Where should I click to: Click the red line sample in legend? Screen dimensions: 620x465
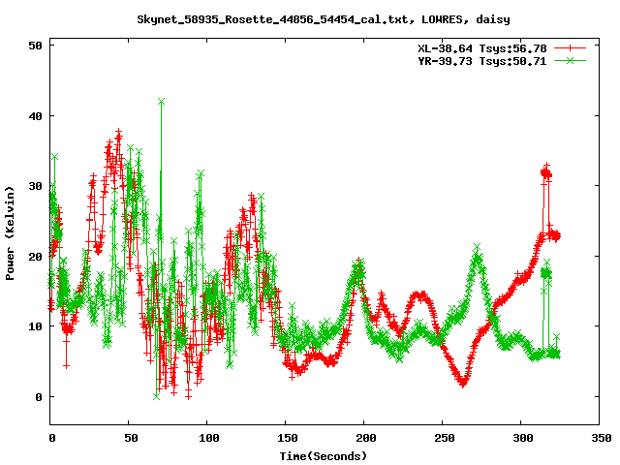570,48
